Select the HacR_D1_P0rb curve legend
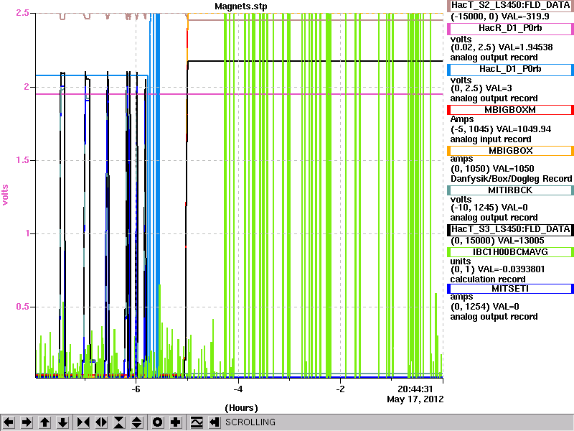This screenshot has height=431, width=574. click(510, 29)
